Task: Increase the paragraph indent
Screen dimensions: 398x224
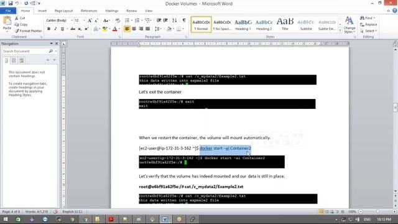Action: (x=165, y=21)
